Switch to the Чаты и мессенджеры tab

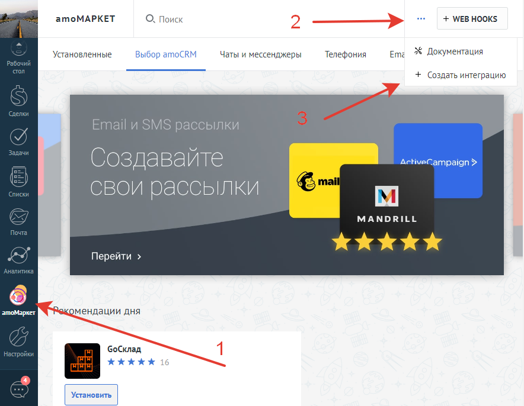pyautogui.click(x=261, y=54)
